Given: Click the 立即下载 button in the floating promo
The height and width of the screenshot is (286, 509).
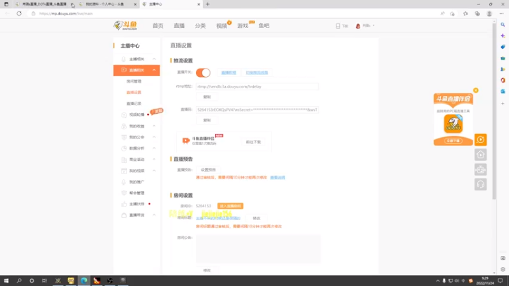Looking at the screenshot, I should coord(453,140).
